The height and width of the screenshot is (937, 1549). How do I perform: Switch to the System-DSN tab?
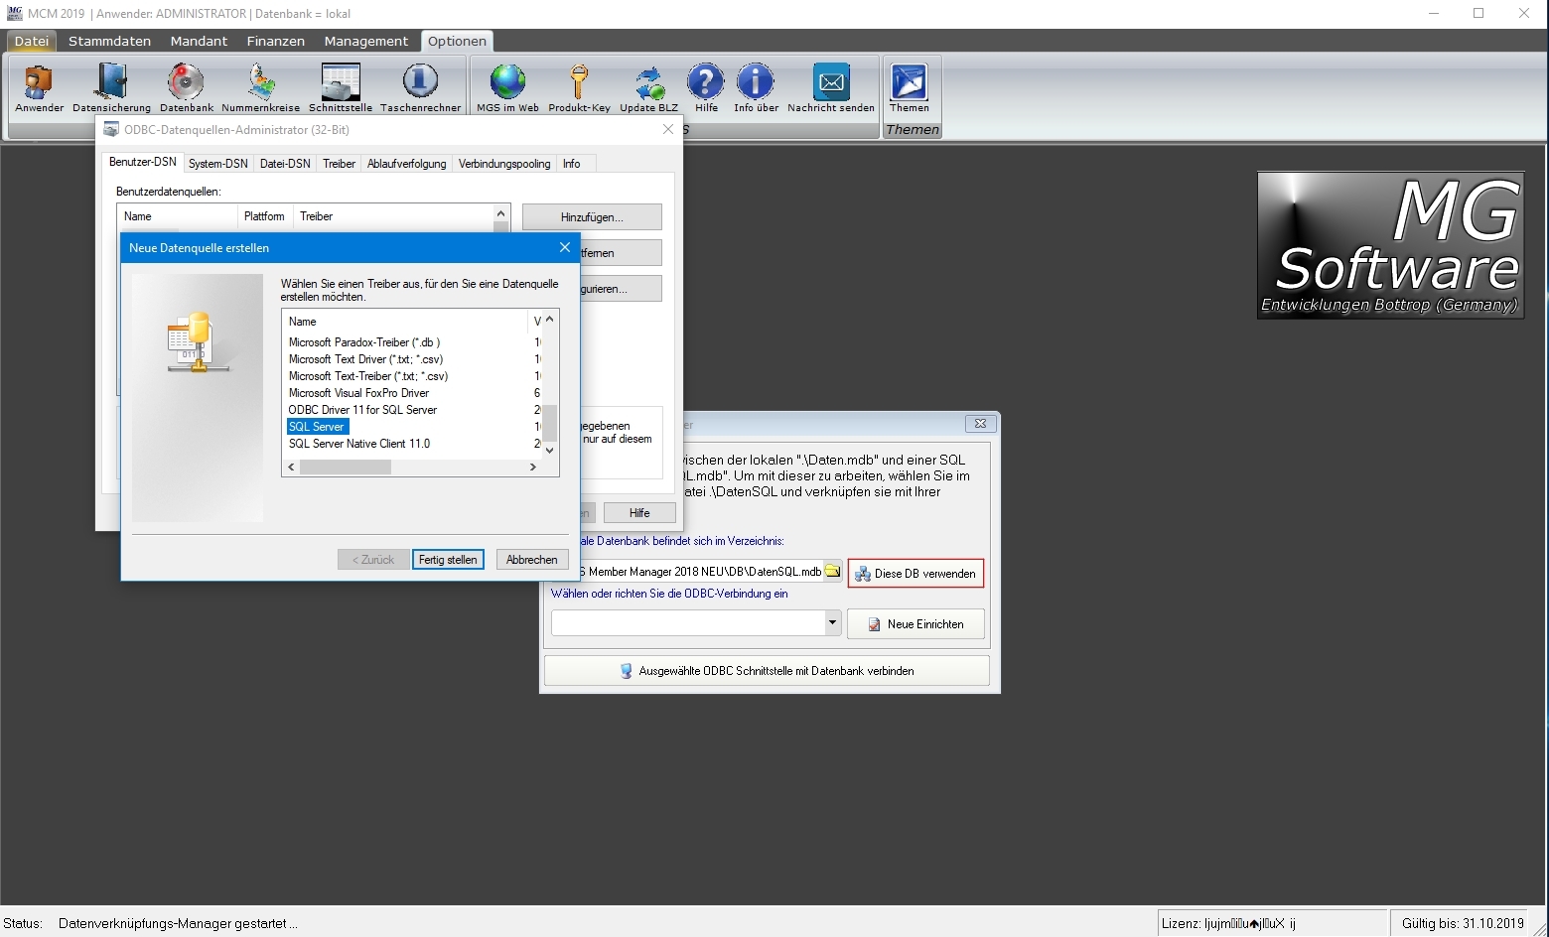[x=218, y=164]
